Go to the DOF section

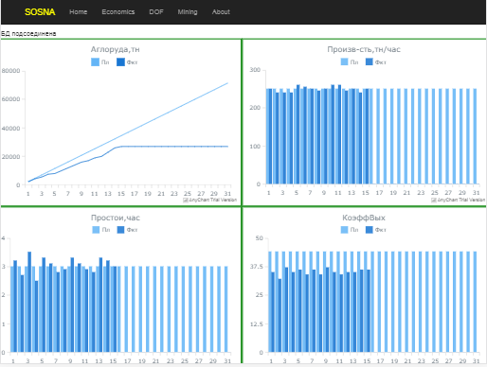pos(156,12)
